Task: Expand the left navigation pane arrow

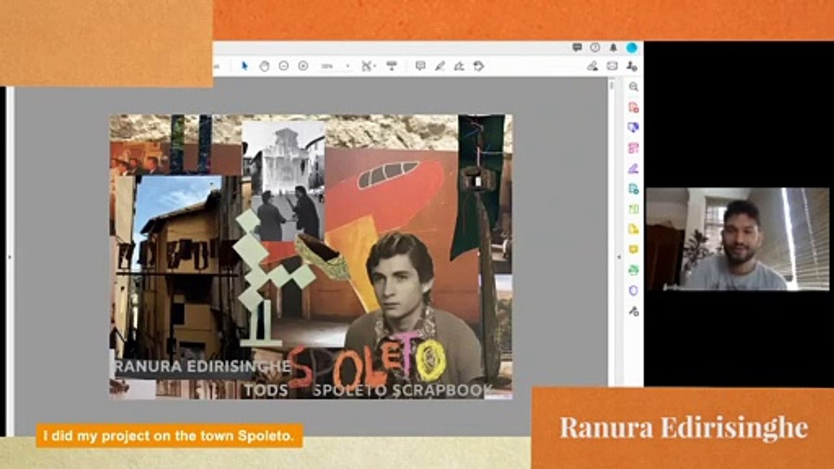Action: [9, 257]
